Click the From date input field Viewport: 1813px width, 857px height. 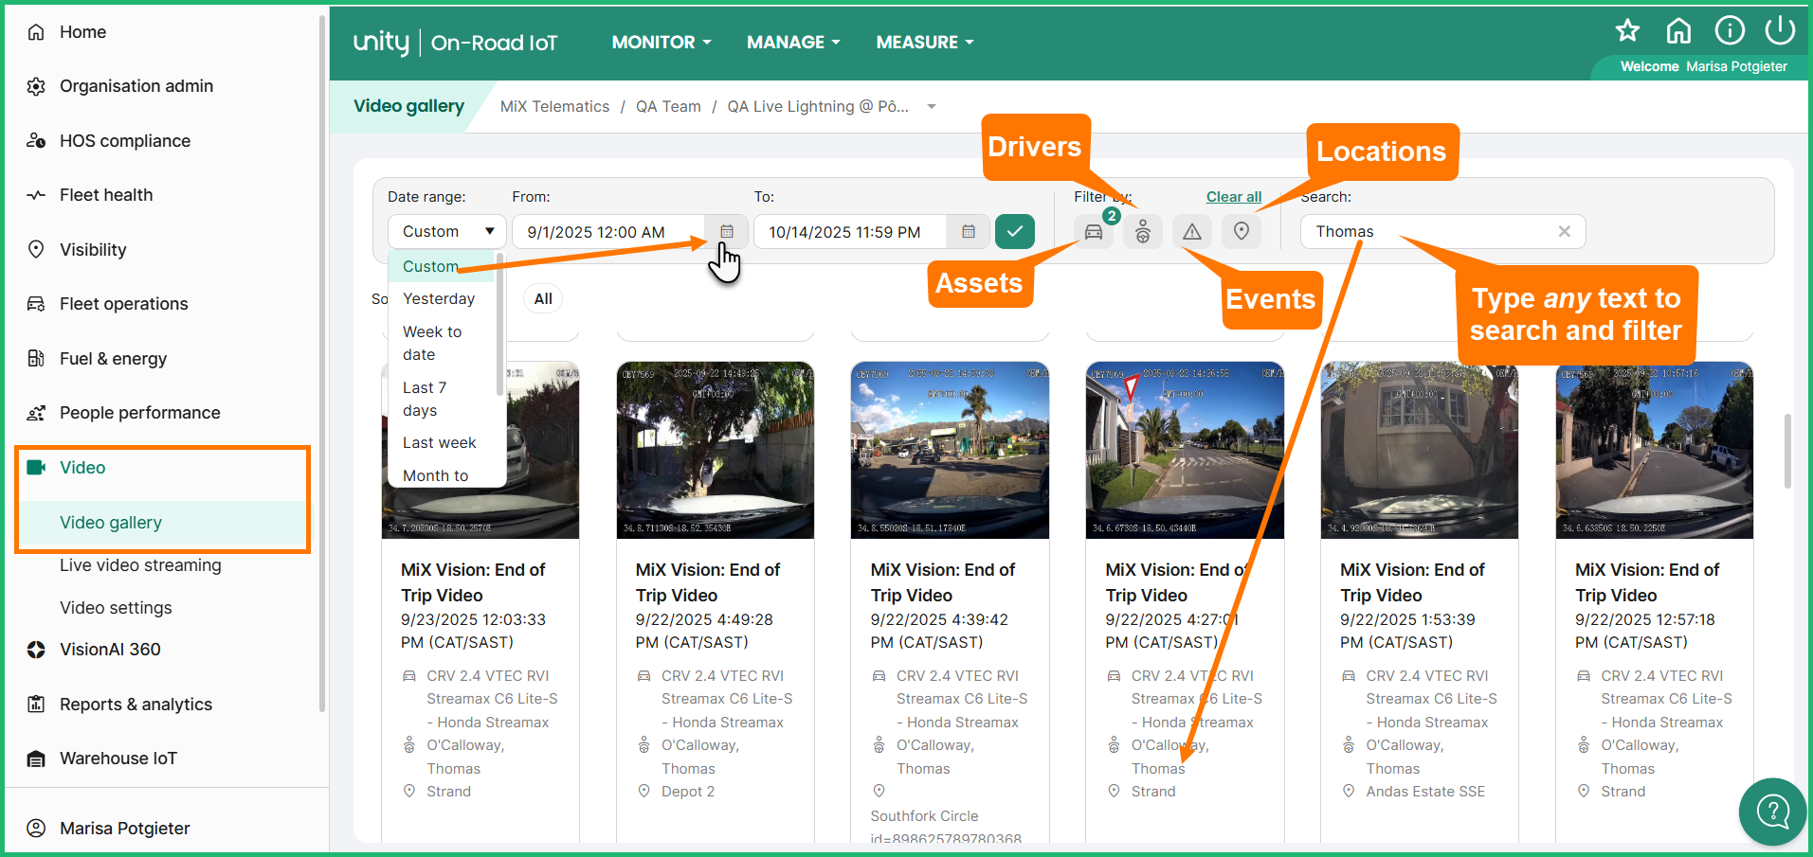pos(608,232)
